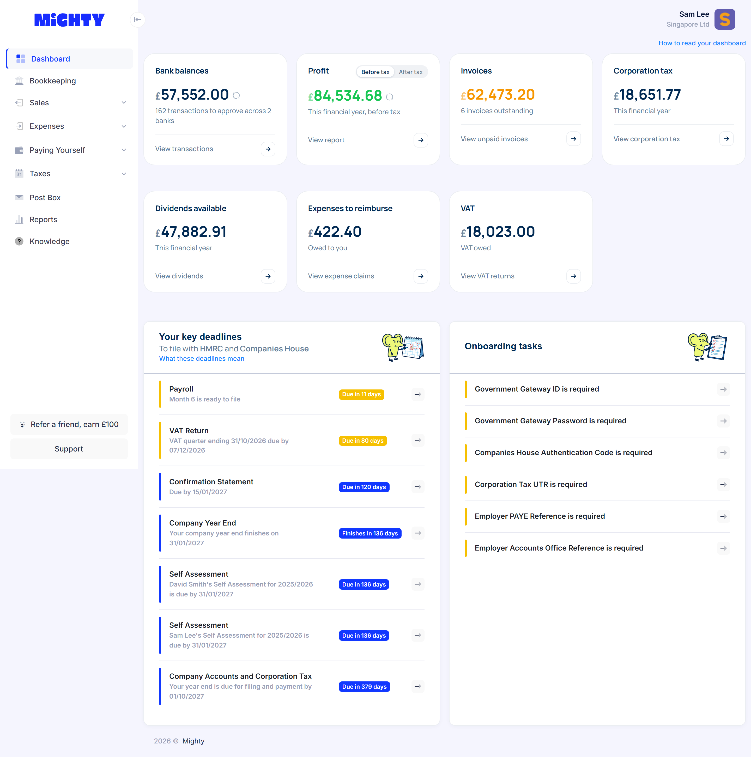Open Employer Accounts Office Reference arrow
This screenshot has width=751, height=757.
723,548
